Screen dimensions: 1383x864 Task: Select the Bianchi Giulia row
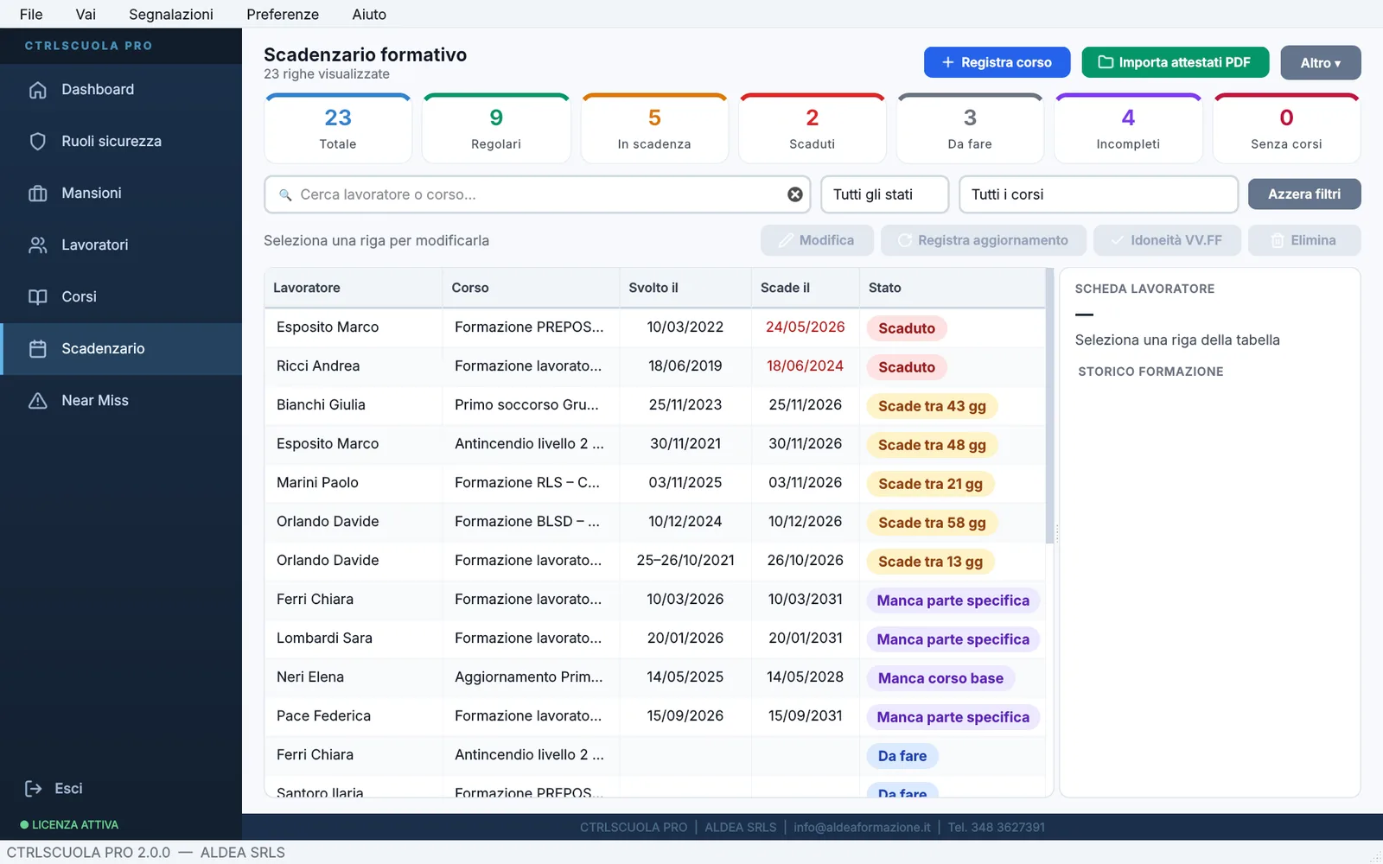[x=655, y=405]
